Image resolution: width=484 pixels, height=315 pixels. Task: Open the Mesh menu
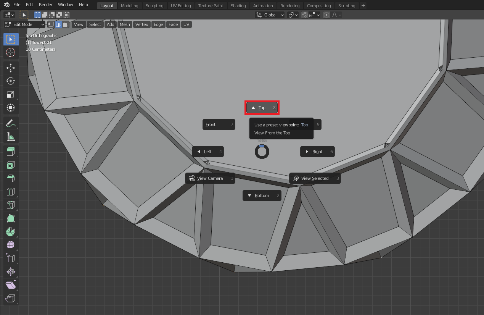pos(125,24)
